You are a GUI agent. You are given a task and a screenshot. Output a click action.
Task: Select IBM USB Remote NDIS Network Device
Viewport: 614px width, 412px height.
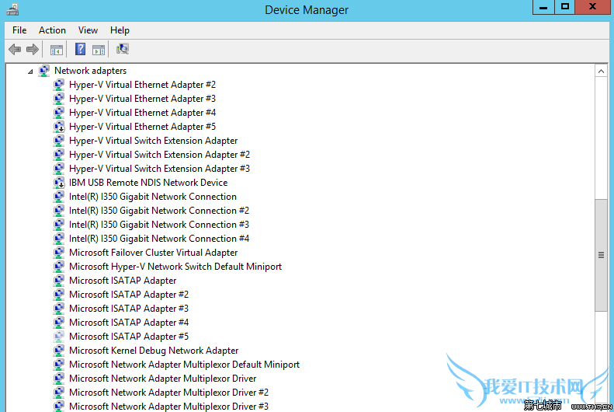point(148,183)
